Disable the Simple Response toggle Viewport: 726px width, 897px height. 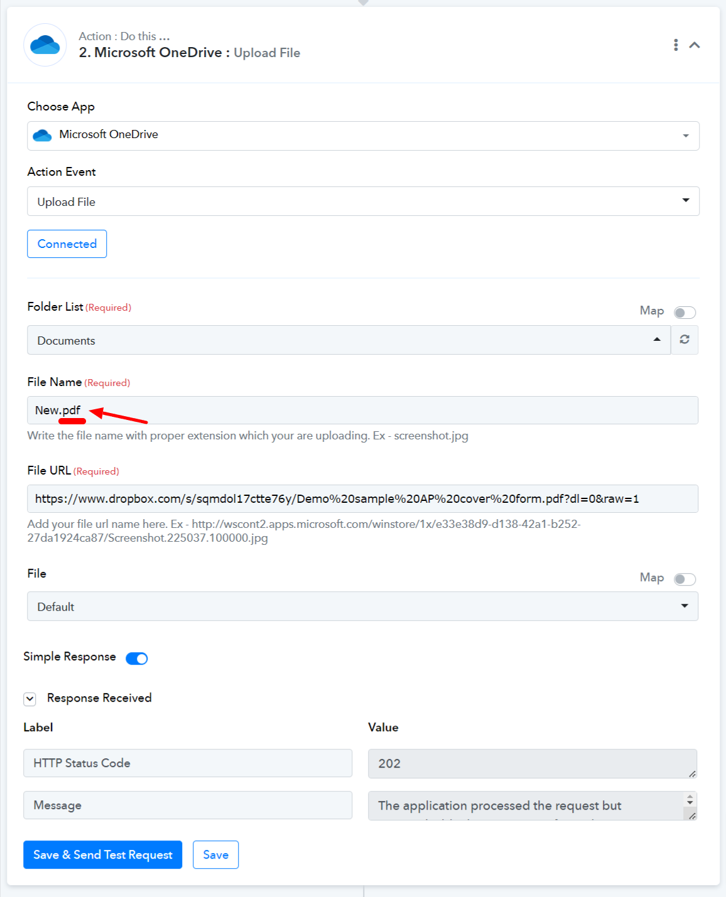(x=137, y=658)
